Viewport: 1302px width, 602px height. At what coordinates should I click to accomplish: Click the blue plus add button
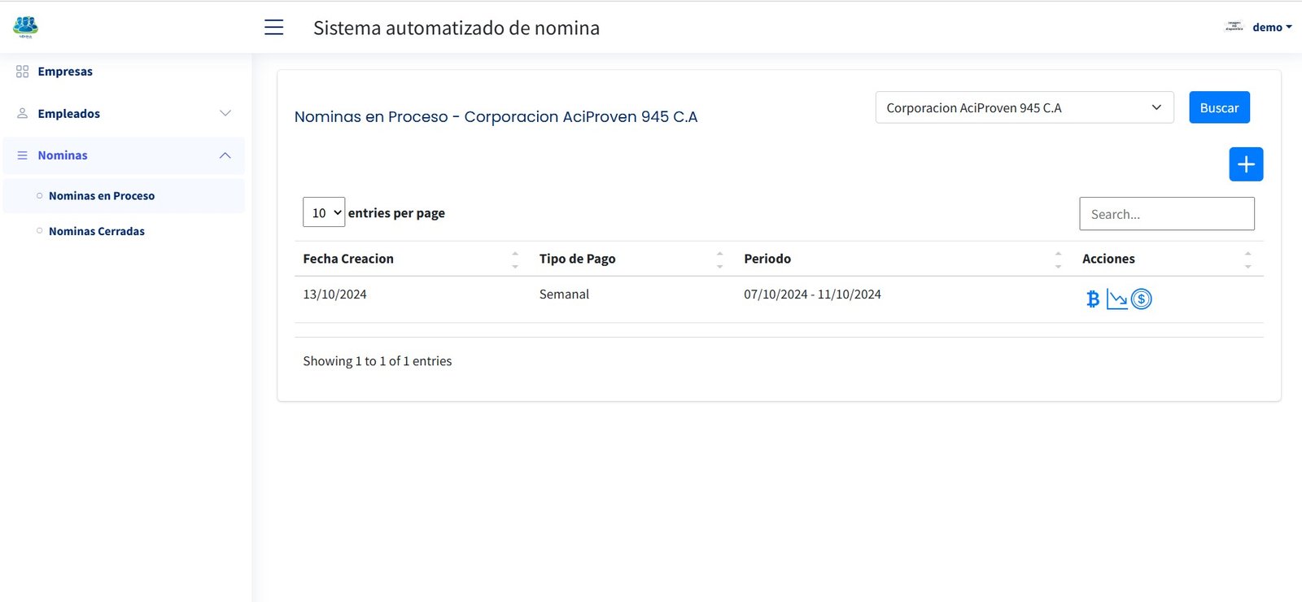tap(1245, 164)
